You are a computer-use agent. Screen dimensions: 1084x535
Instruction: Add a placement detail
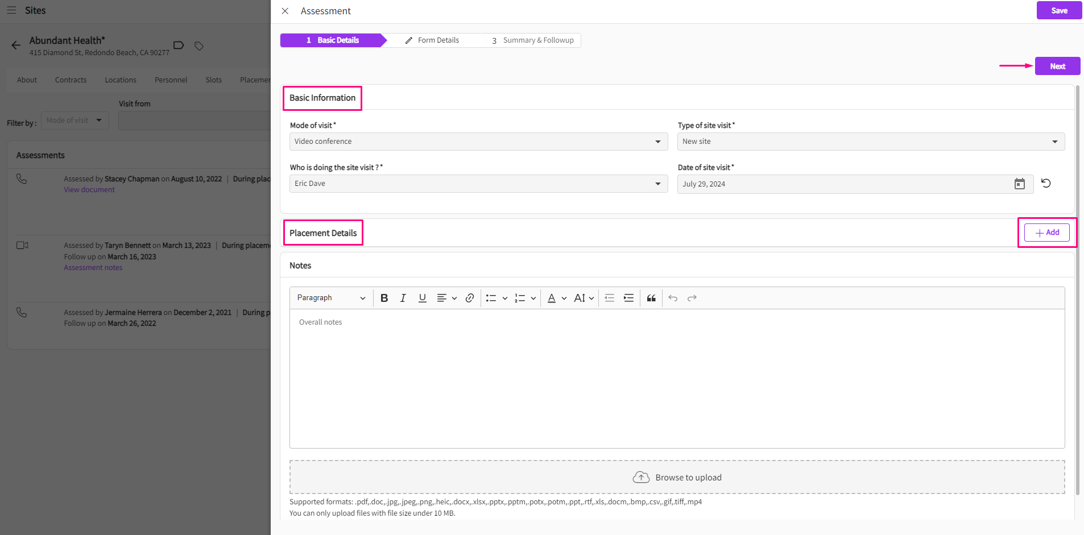coord(1046,233)
